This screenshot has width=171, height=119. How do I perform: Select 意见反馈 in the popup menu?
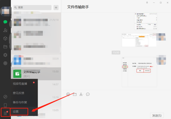(24, 93)
